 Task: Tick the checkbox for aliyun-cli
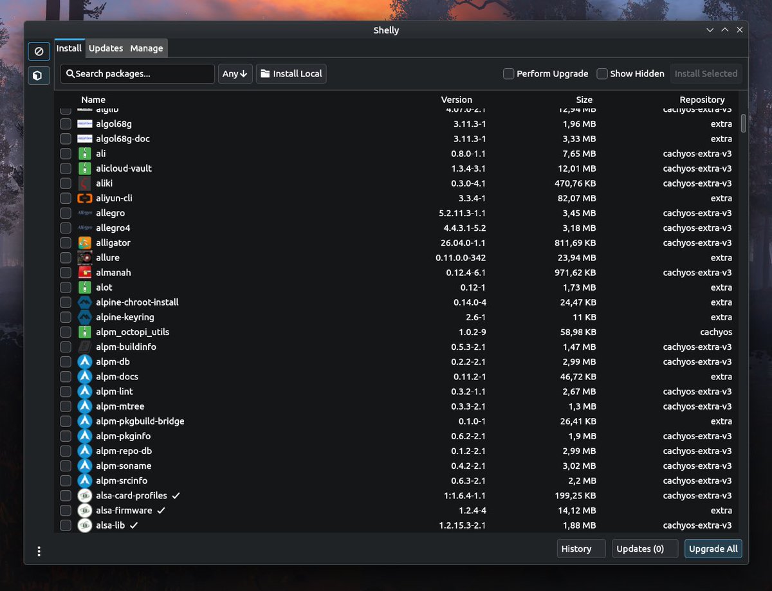(x=66, y=198)
